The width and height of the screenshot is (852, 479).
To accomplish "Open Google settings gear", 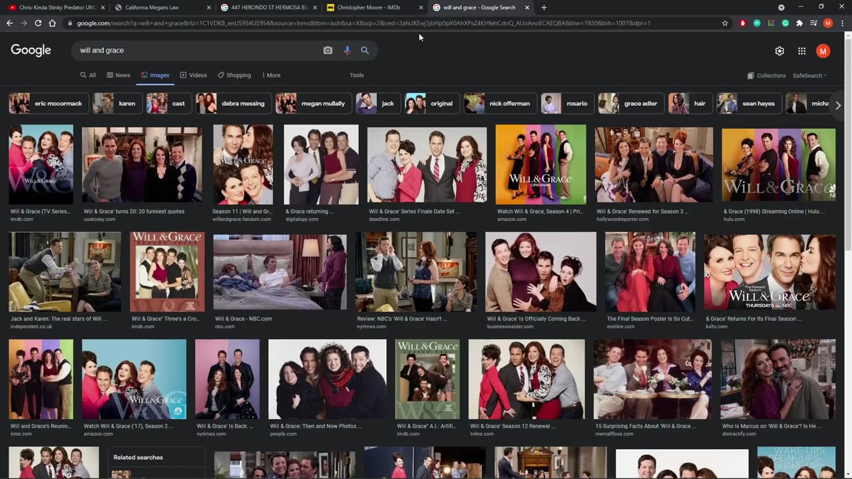I will click(x=779, y=51).
